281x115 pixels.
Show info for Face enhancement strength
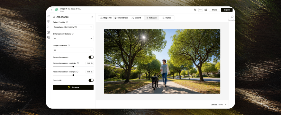click(x=77, y=72)
